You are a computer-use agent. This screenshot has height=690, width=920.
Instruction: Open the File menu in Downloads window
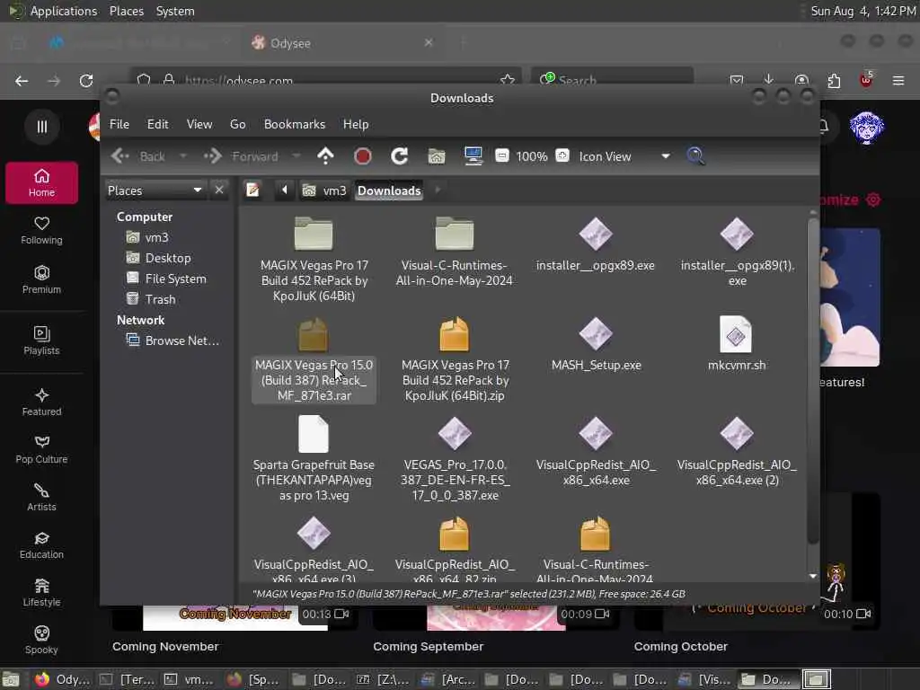point(119,124)
